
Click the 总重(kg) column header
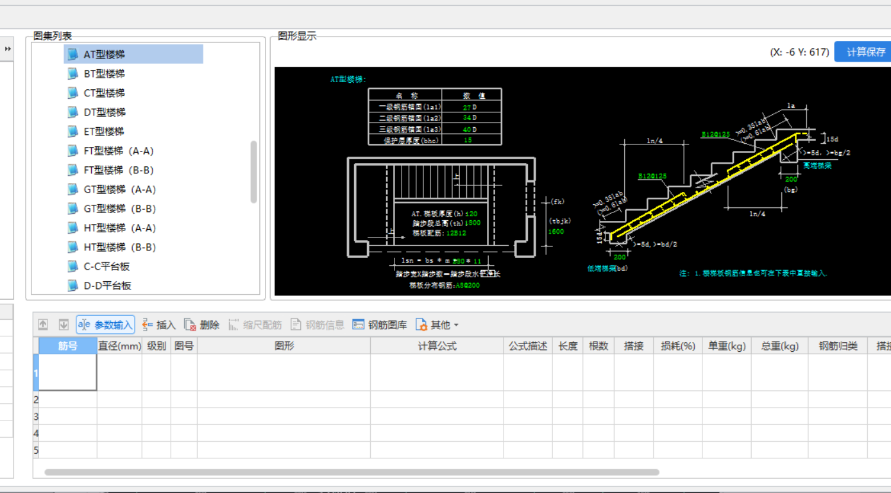[780, 346]
